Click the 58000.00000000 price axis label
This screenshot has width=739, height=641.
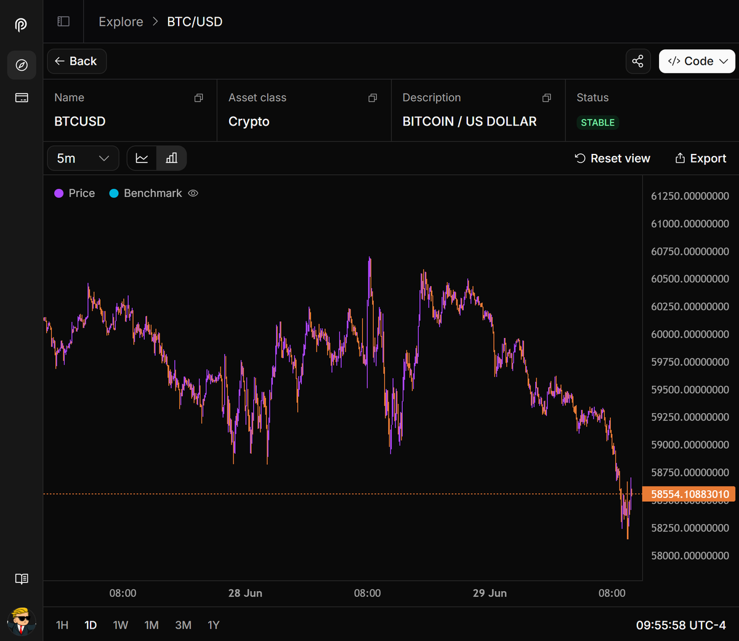(x=690, y=555)
